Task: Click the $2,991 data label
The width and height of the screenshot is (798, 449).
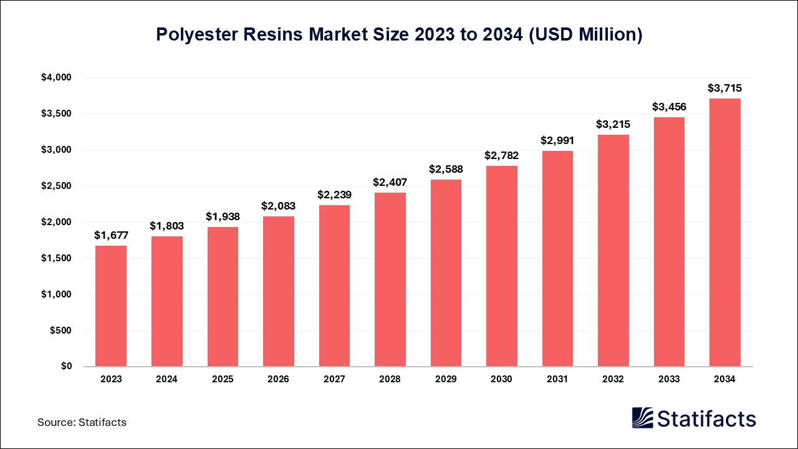Action: (558, 140)
